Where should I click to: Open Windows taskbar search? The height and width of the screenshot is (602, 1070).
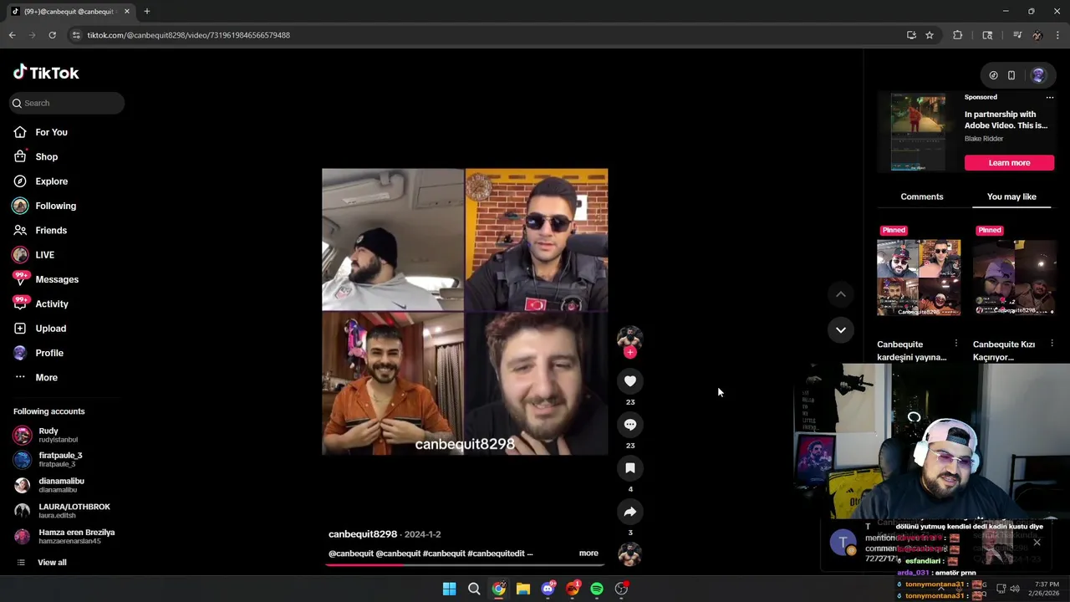coord(474,589)
